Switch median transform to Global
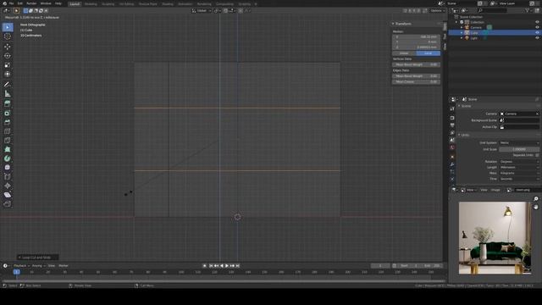Screen dimensions: 542x305 point(404,53)
